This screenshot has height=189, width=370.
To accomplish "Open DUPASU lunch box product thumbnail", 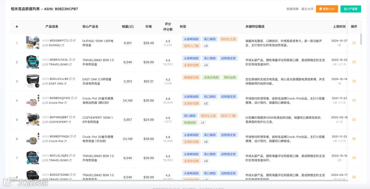I will coord(33,43).
